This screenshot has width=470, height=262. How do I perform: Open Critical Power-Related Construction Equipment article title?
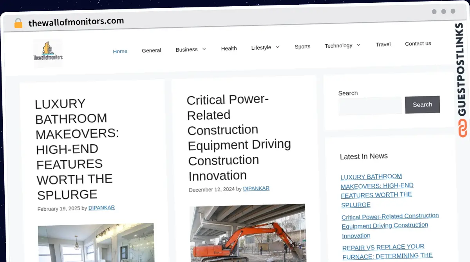pos(239,137)
